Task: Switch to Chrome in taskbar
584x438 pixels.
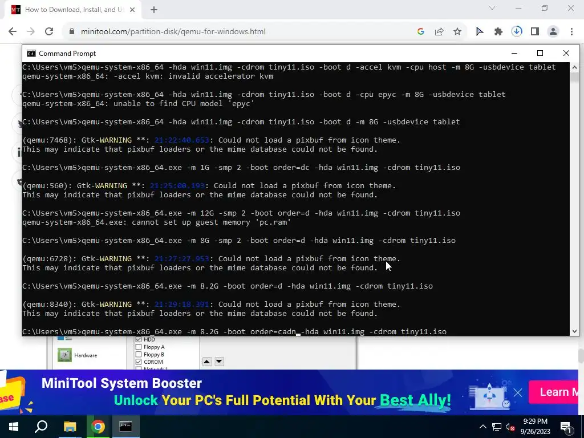Action: pos(98,427)
